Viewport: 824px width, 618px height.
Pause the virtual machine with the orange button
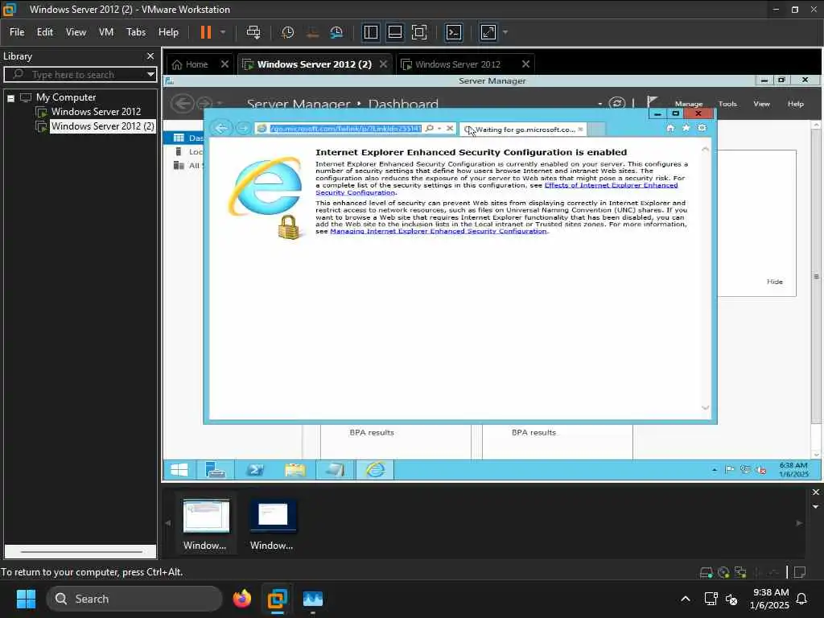205,32
